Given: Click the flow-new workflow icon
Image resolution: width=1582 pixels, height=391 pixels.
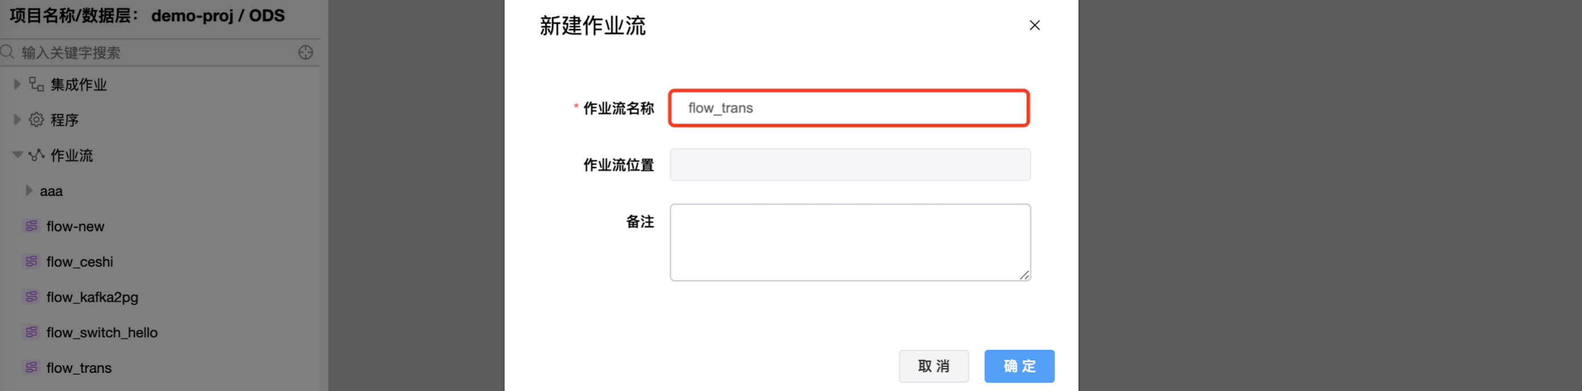Looking at the screenshot, I should click(31, 227).
